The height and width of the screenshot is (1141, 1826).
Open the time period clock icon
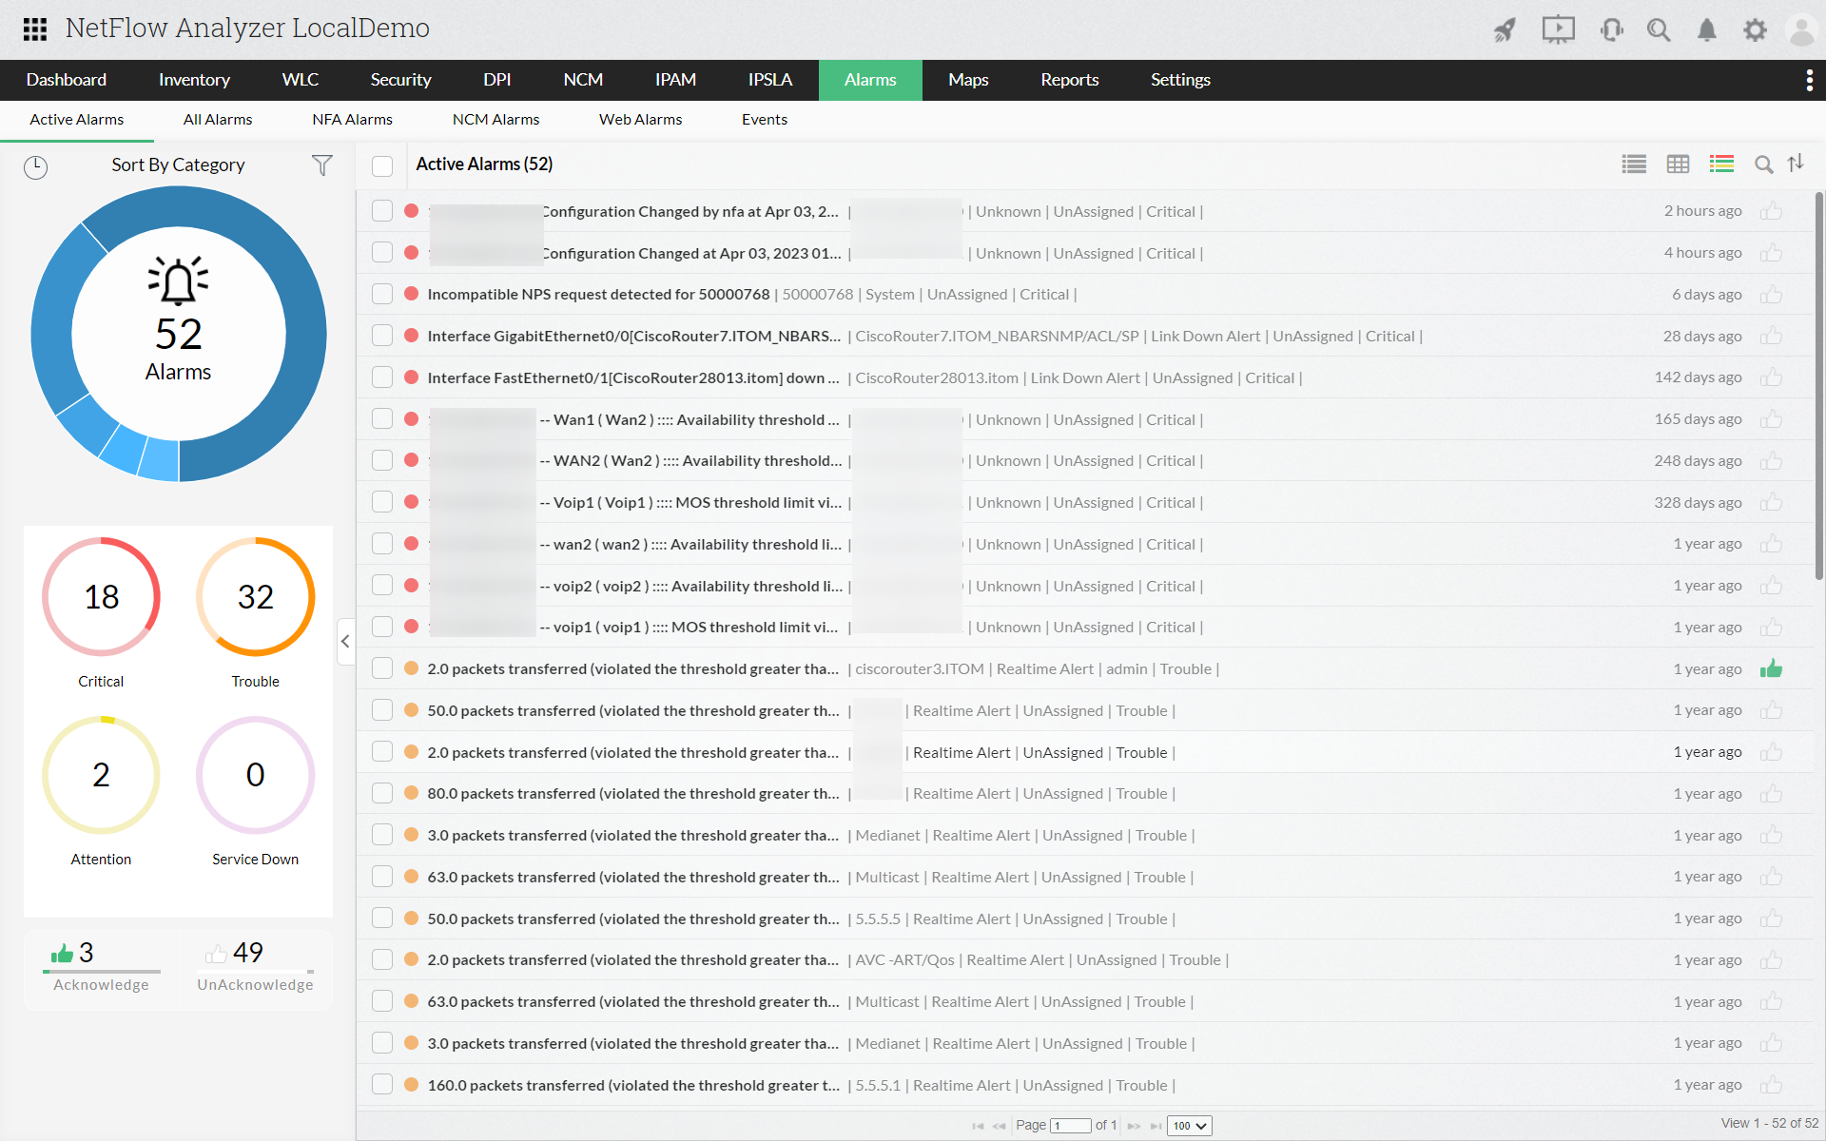point(35,167)
